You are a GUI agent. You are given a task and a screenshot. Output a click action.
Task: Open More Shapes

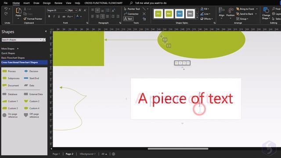click(x=10, y=49)
